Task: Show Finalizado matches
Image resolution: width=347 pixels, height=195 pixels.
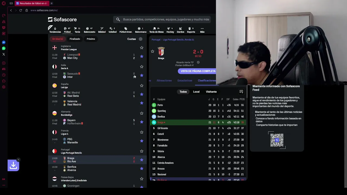Action: 75,39
